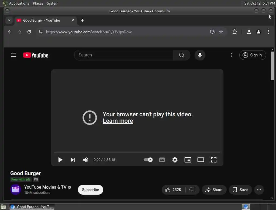Enable theater mode view
Screen dimensions: 276x210
tap(201, 160)
